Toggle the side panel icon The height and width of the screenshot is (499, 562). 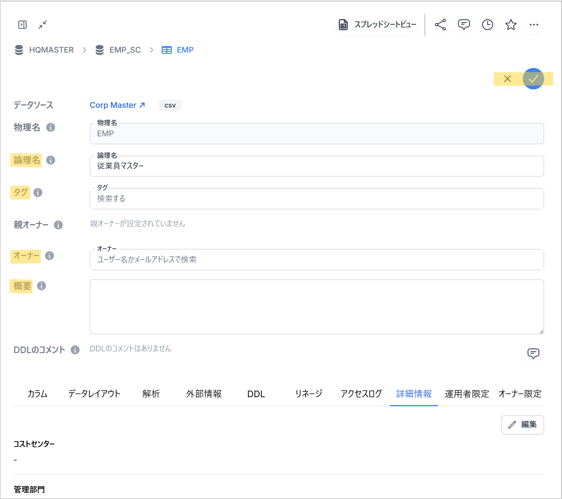22,25
